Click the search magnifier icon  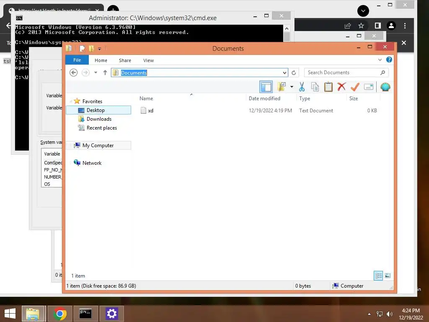[383, 73]
